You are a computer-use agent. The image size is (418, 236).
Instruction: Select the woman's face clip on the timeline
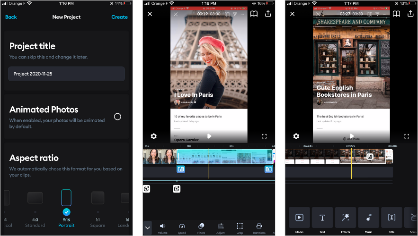pyautogui.click(x=160, y=157)
